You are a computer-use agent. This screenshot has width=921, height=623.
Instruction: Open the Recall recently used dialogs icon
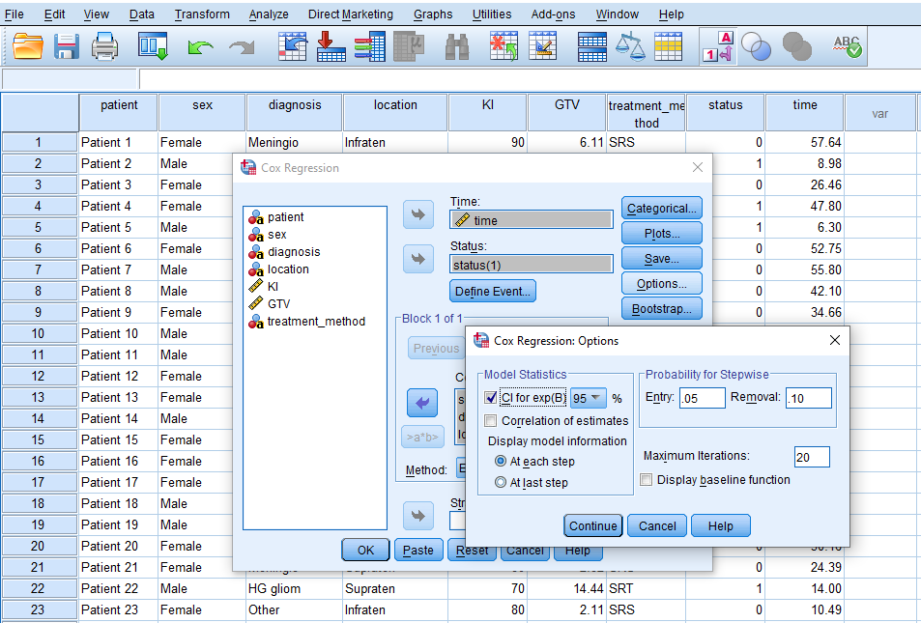pyautogui.click(x=154, y=46)
